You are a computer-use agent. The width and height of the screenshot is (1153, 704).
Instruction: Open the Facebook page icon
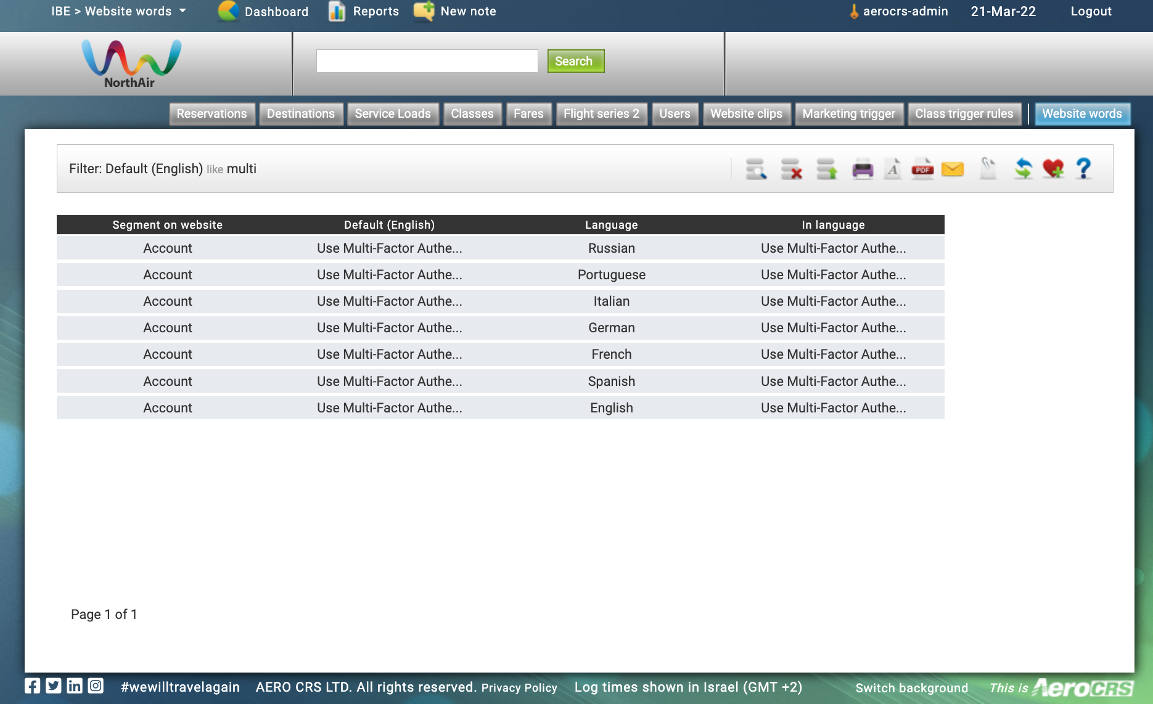(33, 686)
